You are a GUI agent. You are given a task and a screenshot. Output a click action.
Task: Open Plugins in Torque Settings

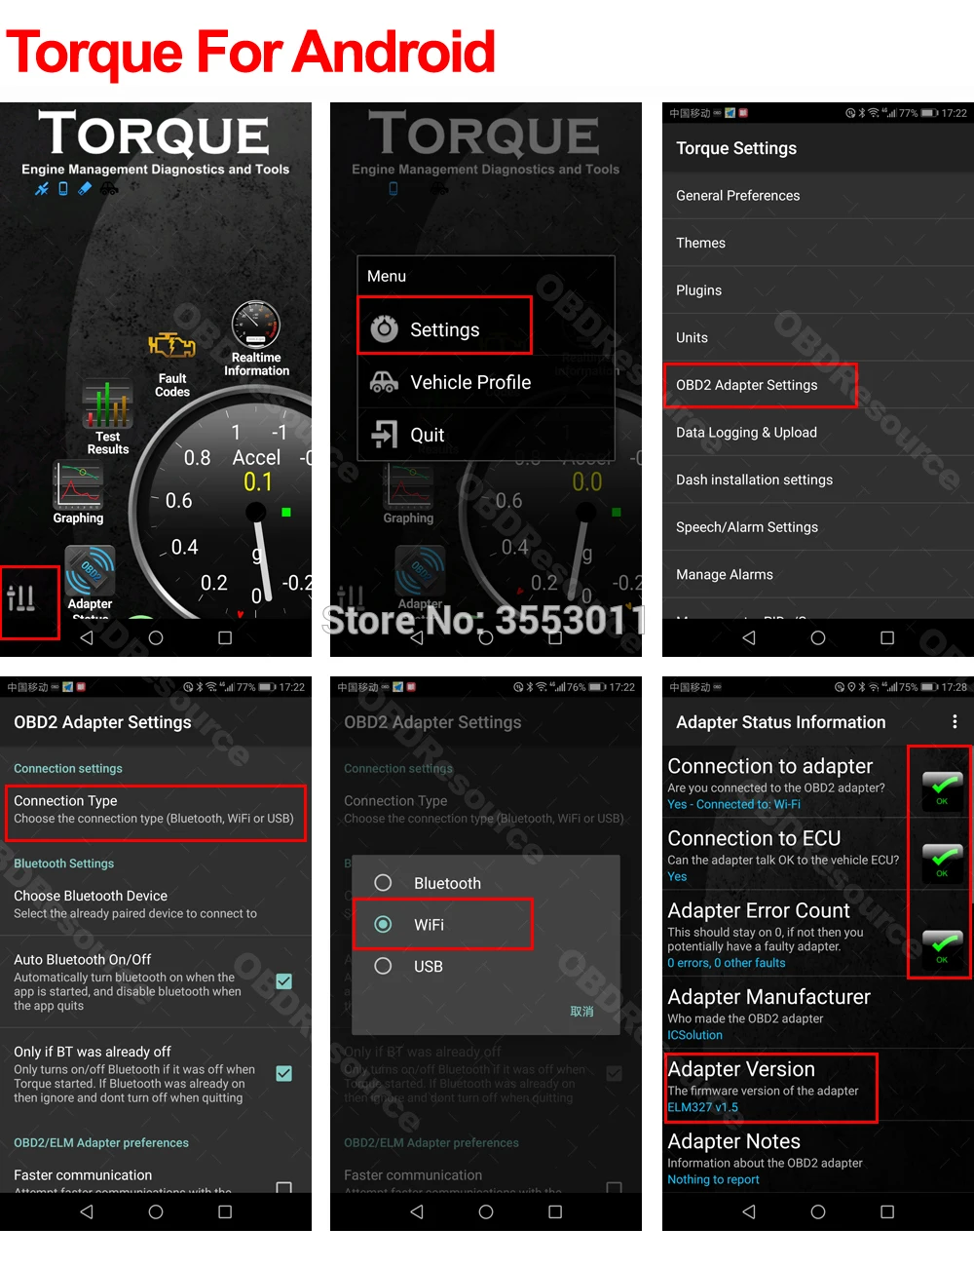point(818,289)
